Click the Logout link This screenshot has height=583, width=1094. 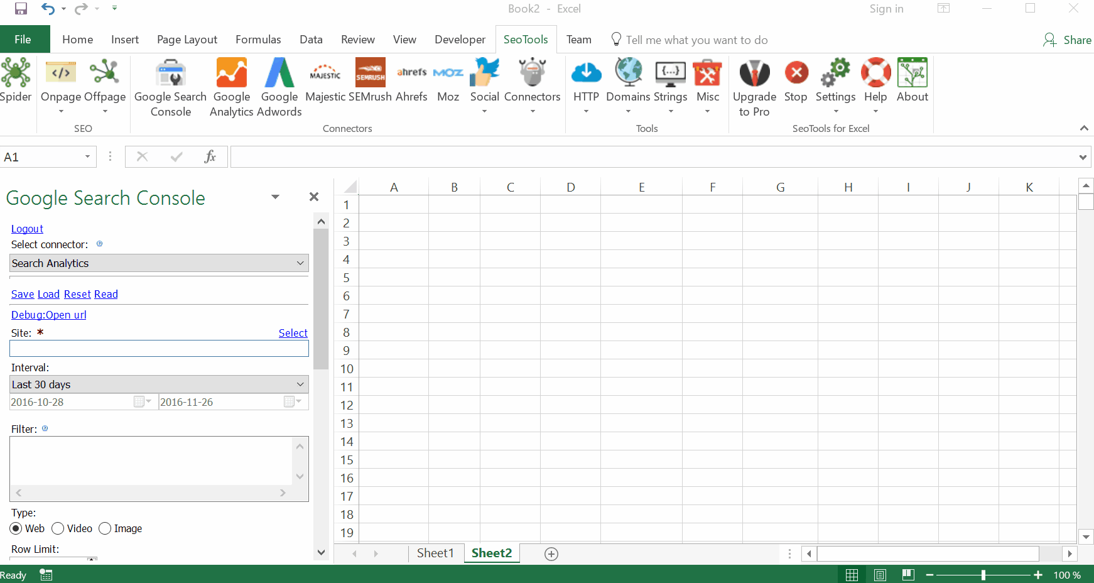click(27, 229)
